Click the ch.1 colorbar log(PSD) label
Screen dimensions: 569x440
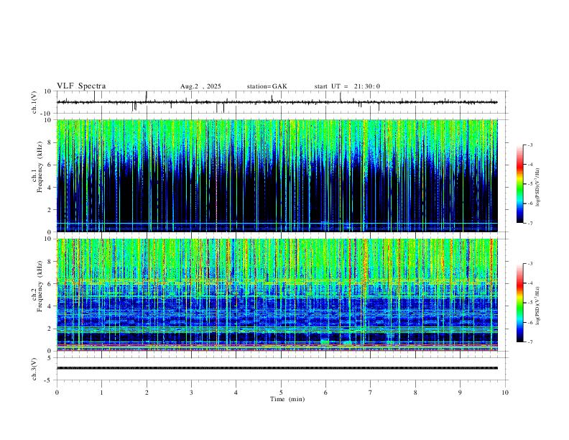tap(538, 187)
